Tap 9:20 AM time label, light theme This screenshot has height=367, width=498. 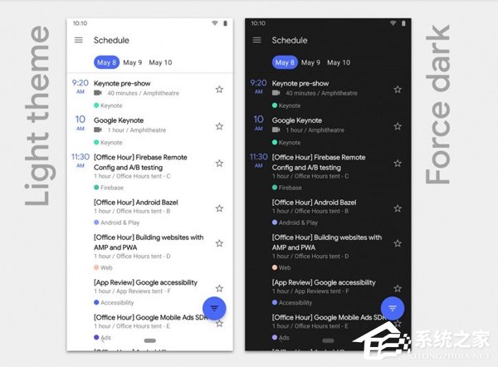click(80, 86)
